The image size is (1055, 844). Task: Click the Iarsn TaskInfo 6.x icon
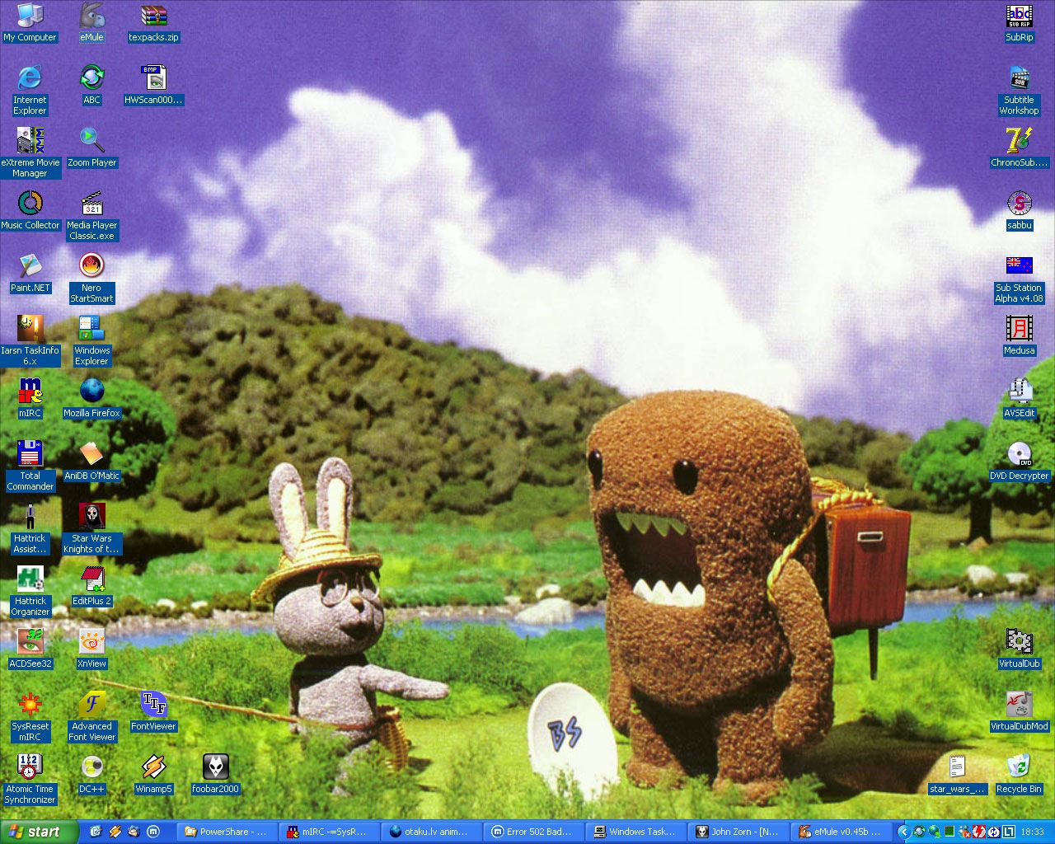30,340
